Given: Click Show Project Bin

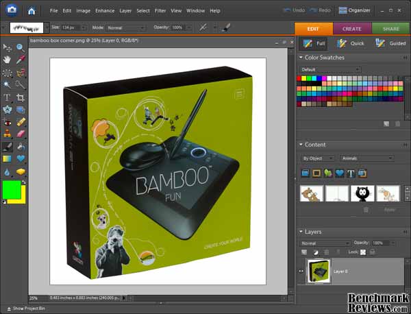Looking at the screenshot, I should [26, 309].
